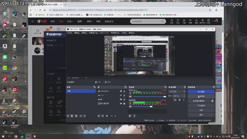Pop out the 混音器 dock panel
Viewport: 247px width, 139px height.
click(165, 87)
